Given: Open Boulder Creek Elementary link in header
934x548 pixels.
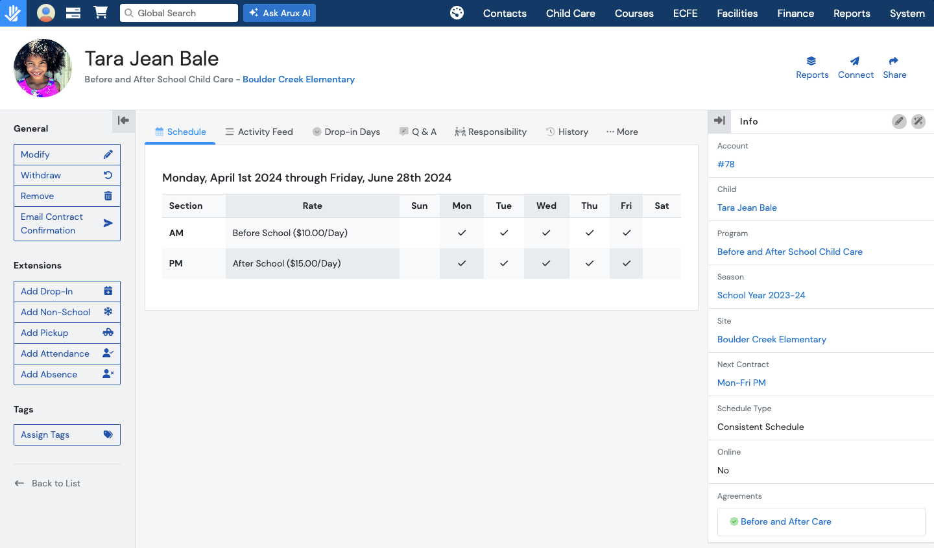Looking at the screenshot, I should point(298,79).
